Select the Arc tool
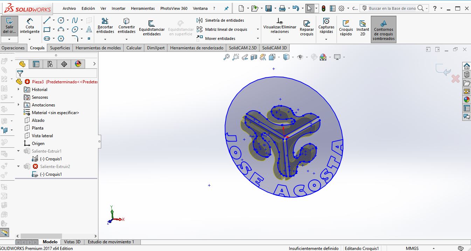The height and width of the screenshot is (251, 471). [x=61, y=29]
